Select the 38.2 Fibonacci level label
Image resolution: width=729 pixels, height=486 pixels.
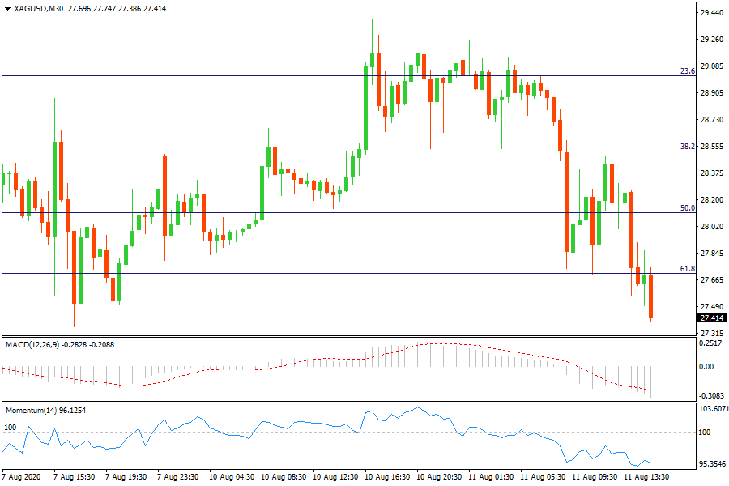687,147
